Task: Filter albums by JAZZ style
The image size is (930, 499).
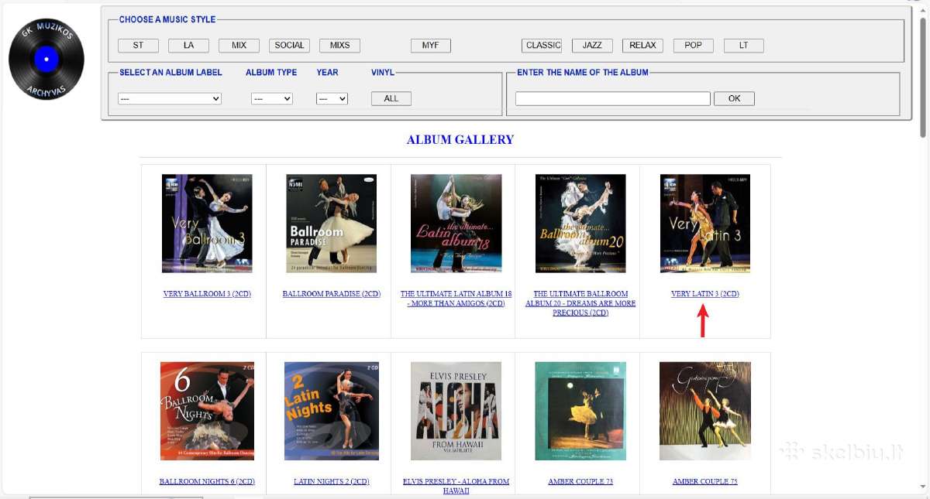Action: (592, 46)
